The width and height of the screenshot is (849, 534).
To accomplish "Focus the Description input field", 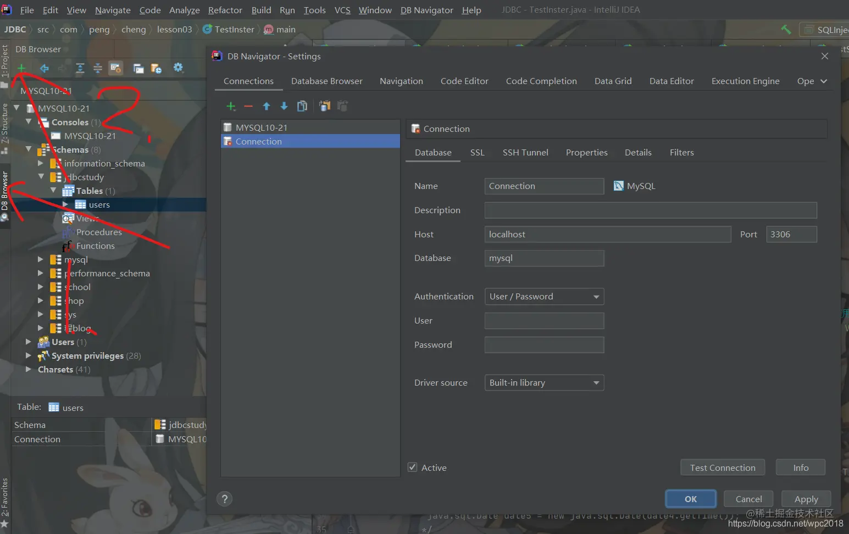I will click(651, 210).
